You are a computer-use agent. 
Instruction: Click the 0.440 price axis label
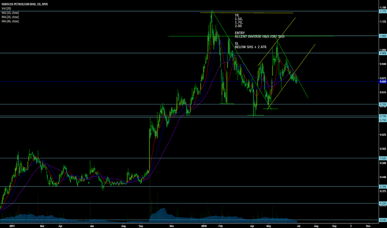(x=383, y=177)
